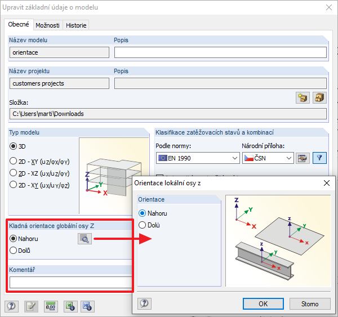Screen dimensions: 338x317
Task: Open help in Orientace lokální osy z dialog
Action: point(144,303)
